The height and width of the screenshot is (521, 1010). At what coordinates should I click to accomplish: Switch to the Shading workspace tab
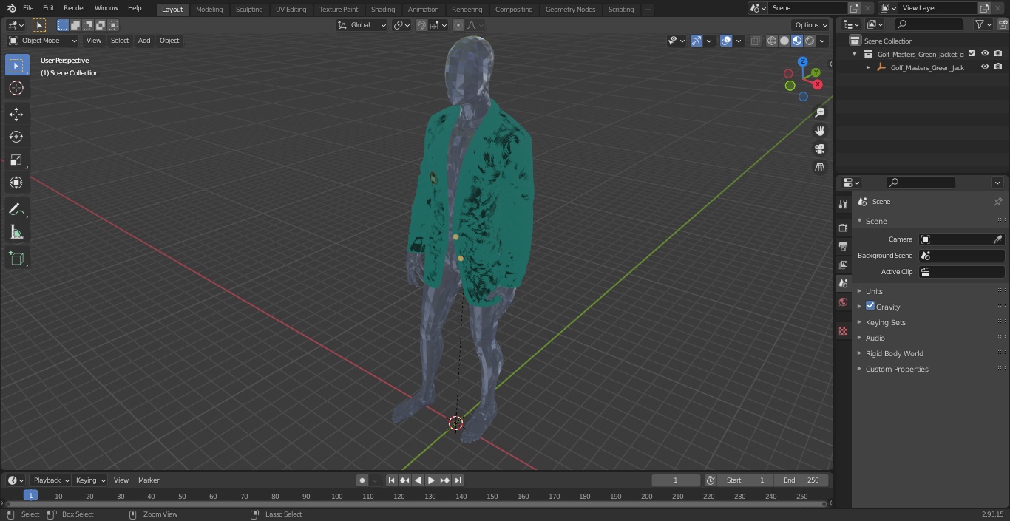point(383,10)
